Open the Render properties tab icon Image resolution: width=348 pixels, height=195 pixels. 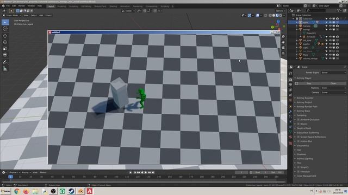click(290, 80)
